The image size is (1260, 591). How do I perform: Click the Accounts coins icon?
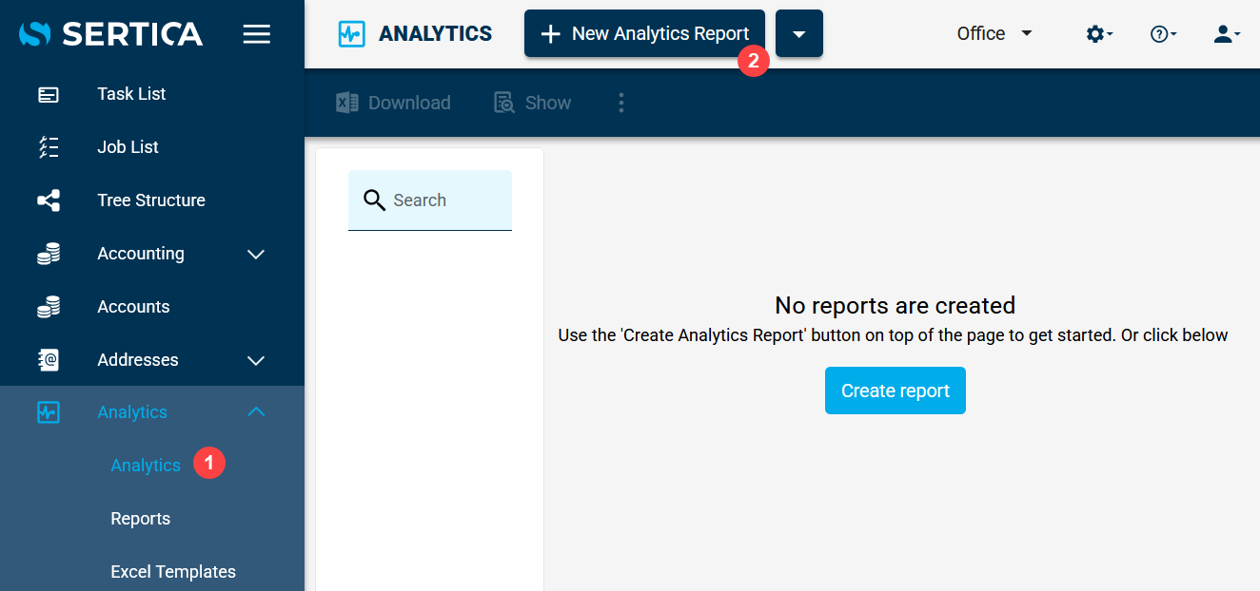49,307
